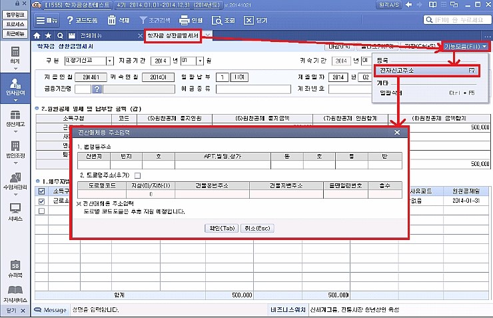493x318 pixels.
Task: Click the 조회 magnifier lookup icon
Action: click(217, 21)
